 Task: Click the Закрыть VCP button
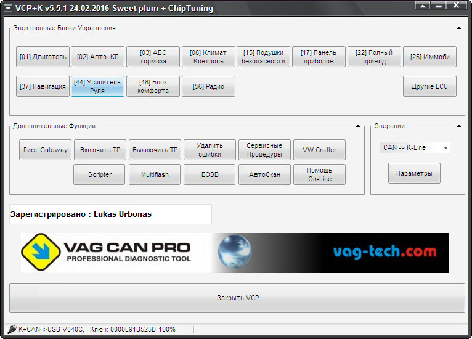[x=237, y=298]
